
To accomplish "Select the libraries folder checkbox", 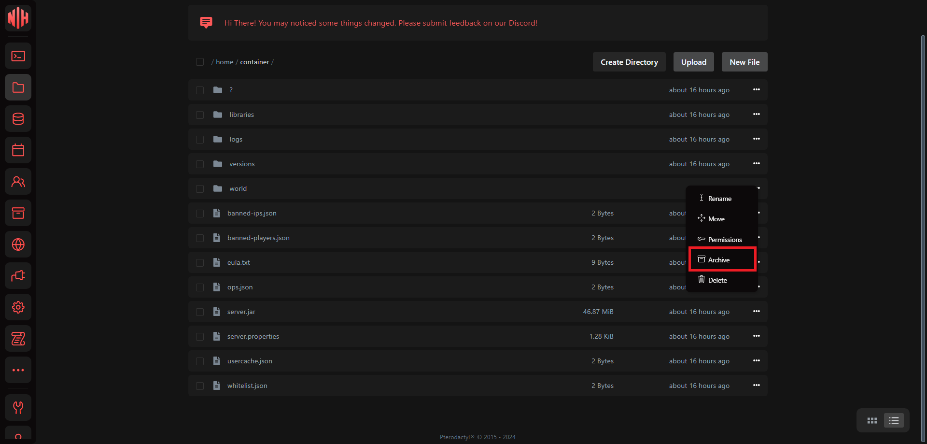I will click(x=200, y=115).
